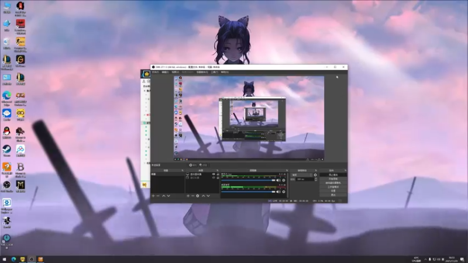Remove the selected source with the minus icon

click(x=192, y=196)
